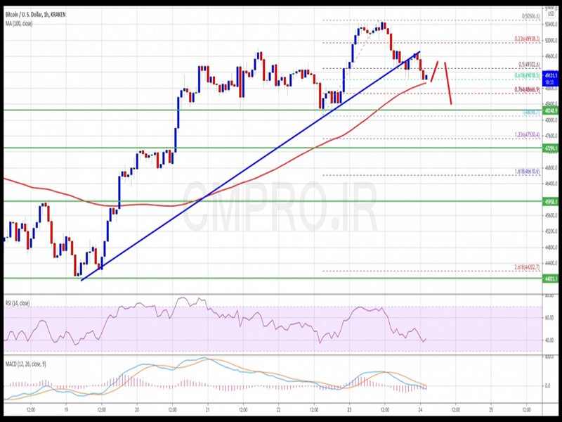Click the 44023.1 green support level label
Image resolution: width=562 pixels, height=422 pixels.
549,279
